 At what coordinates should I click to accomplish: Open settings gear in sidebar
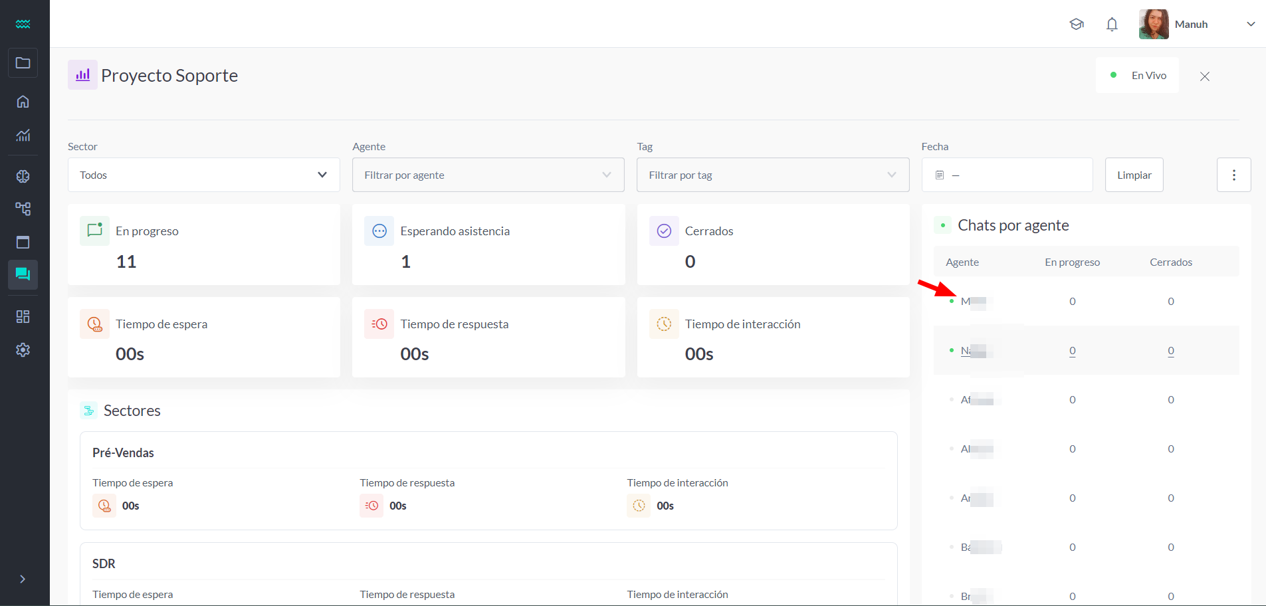point(23,350)
